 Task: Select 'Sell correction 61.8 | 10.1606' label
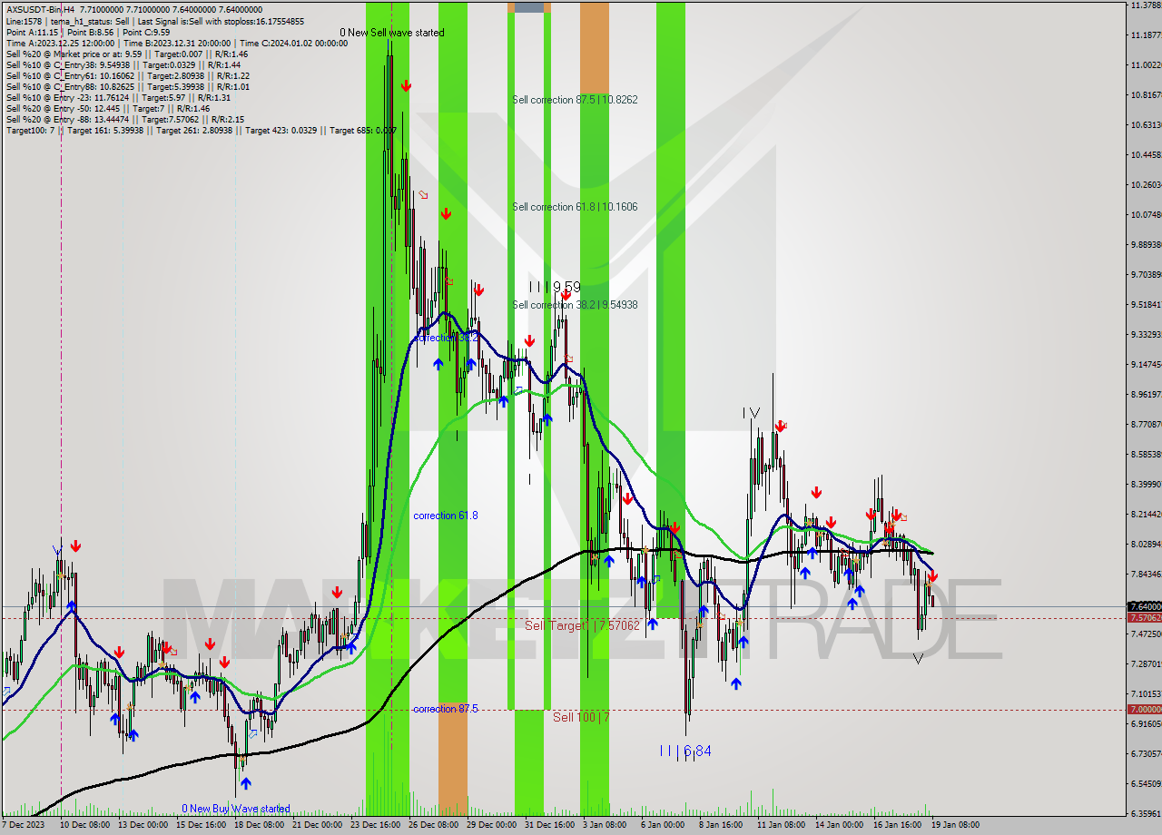coord(575,207)
